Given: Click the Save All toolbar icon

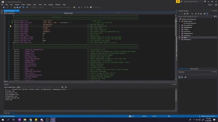Looking at the screenshot, I should point(20,7).
